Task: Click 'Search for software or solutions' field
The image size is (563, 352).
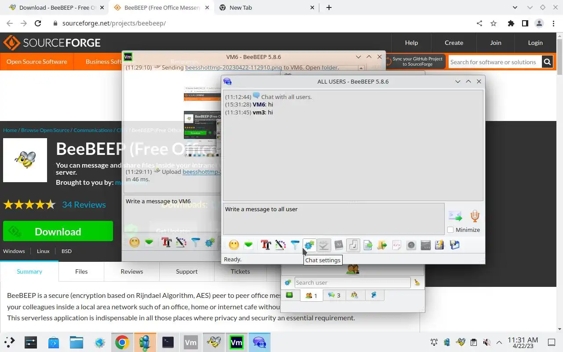Action: pyautogui.click(x=495, y=62)
